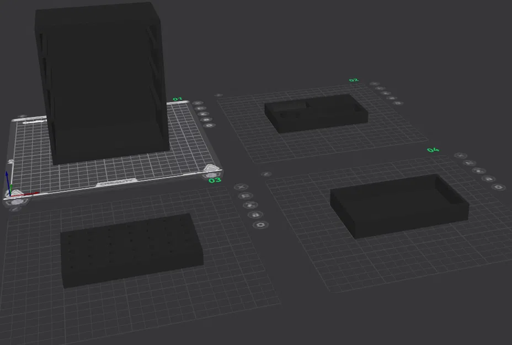Remove all objects from plate 01

pyautogui.click(x=198, y=103)
